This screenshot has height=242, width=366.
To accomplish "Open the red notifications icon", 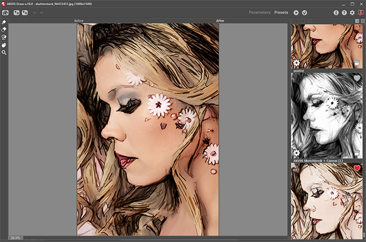I will coord(360,12).
